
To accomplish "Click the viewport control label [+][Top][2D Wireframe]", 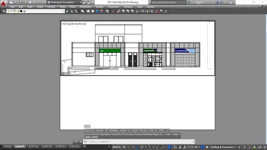I will point(74,24).
